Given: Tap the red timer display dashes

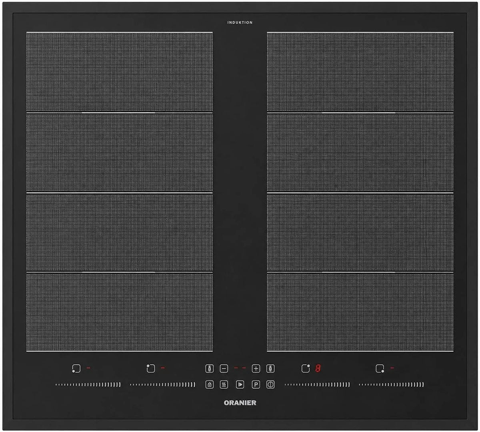Looking at the screenshot, I should (x=240, y=368).
